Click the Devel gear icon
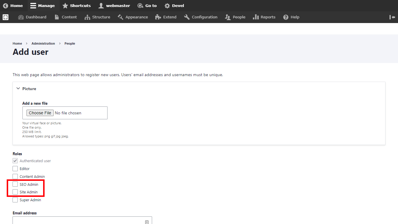The height and width of the screenshot is (224, 398). pyautogui.click(x=167, y=6)
